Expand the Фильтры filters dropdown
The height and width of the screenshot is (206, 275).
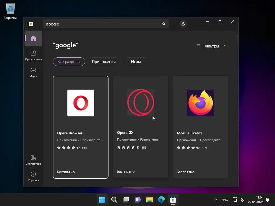211,46
